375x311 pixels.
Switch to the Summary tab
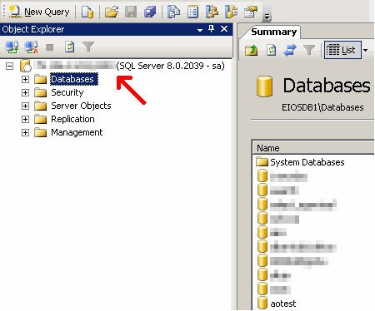pyautogui.click(x=273, y=32)
